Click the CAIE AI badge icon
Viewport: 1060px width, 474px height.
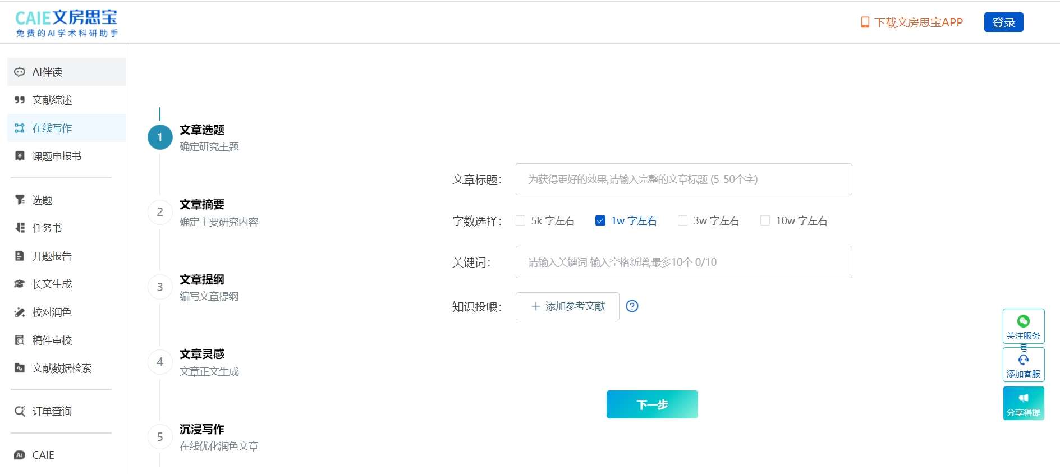20,455
